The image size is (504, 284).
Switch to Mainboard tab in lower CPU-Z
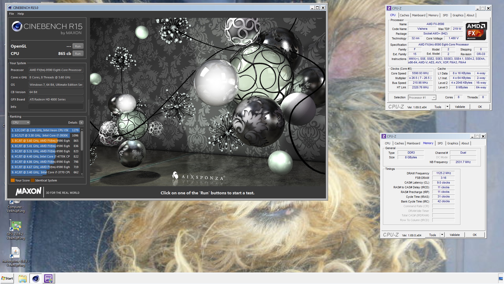click(413, 143)
